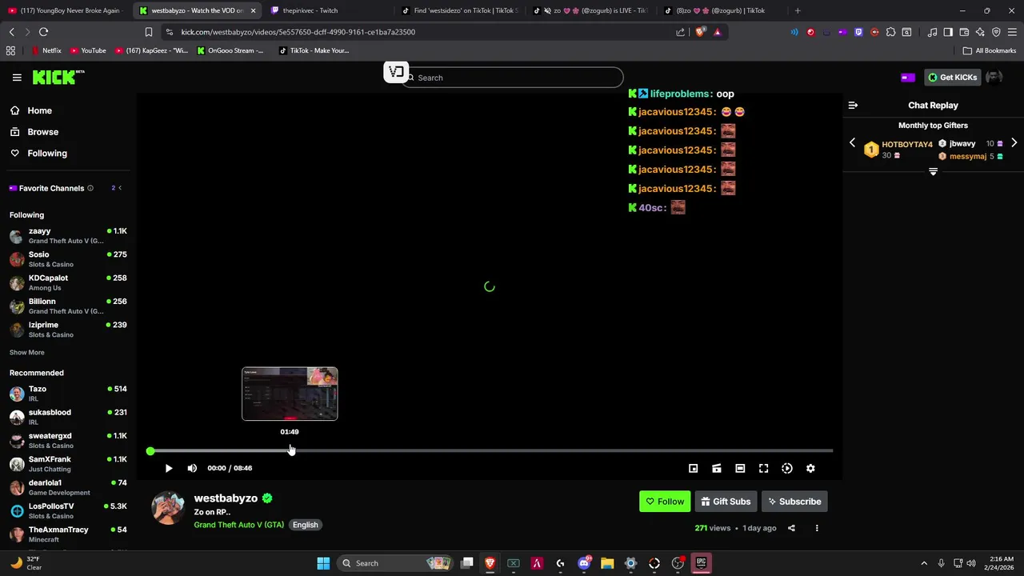Share this VOD
The image size is (1024, 576).
[791, 528]
